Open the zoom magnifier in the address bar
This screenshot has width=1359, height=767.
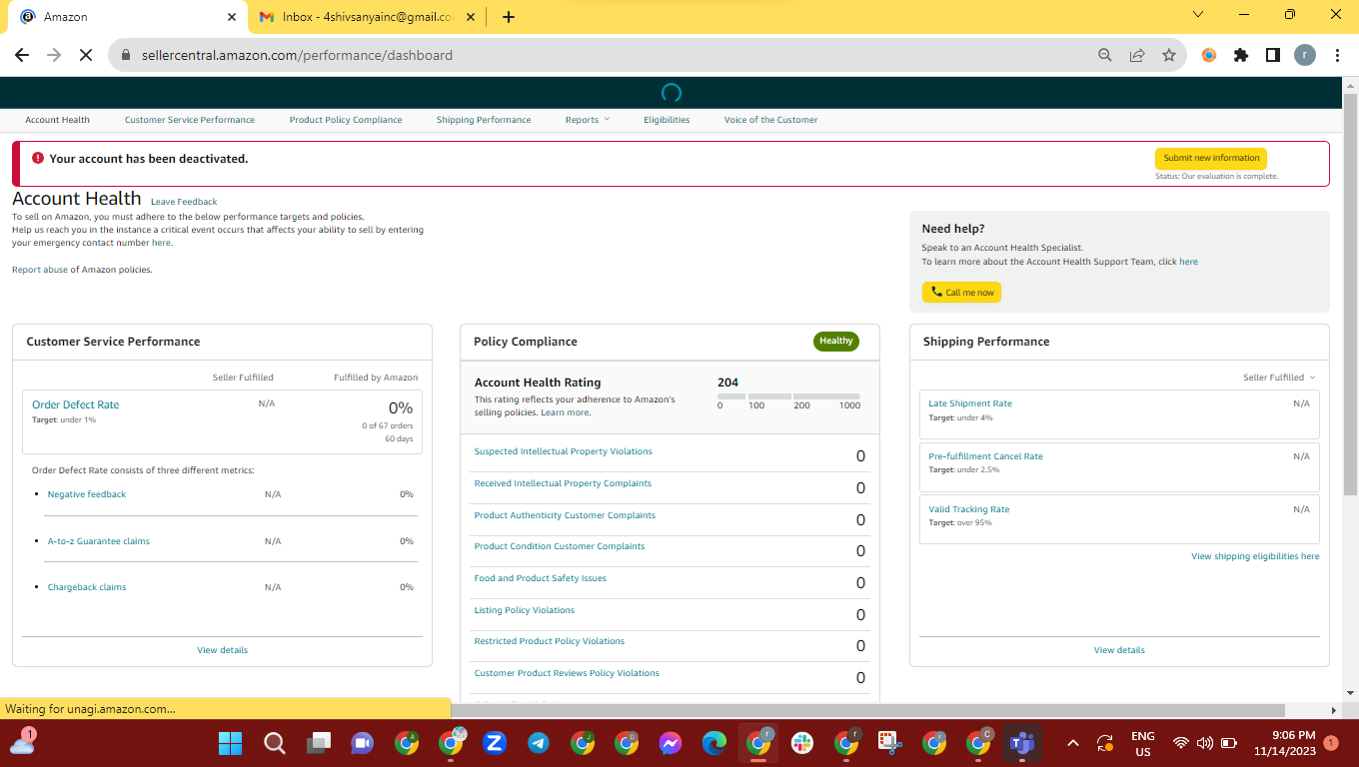click(1105, 55)
